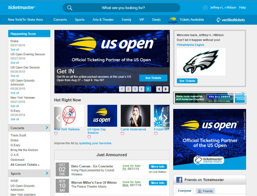Screen dimensions: 257x196
Task: Go to previous banner slide arrow
Action: point(159,89)
